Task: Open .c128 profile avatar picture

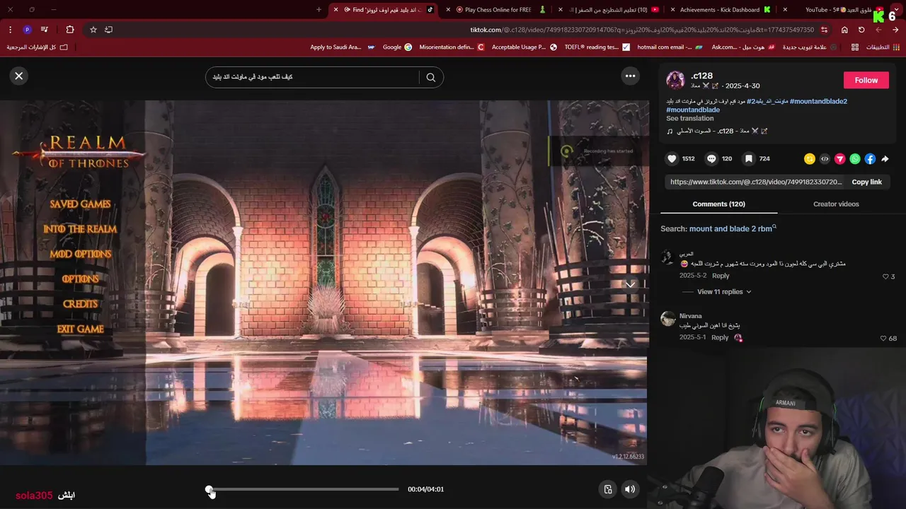Action: tap(675, 80)
